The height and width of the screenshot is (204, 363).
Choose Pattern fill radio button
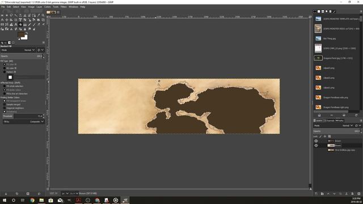(5, 72)
